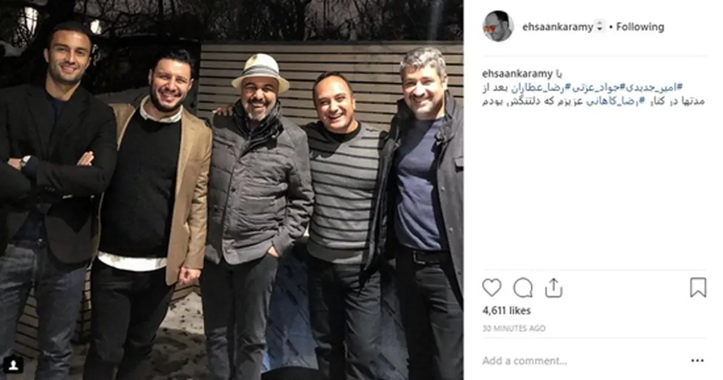Image resolution: width=723 pixels, height=380 pixels.
Task: Like the post with the heart icon
Action: [492, 287]
